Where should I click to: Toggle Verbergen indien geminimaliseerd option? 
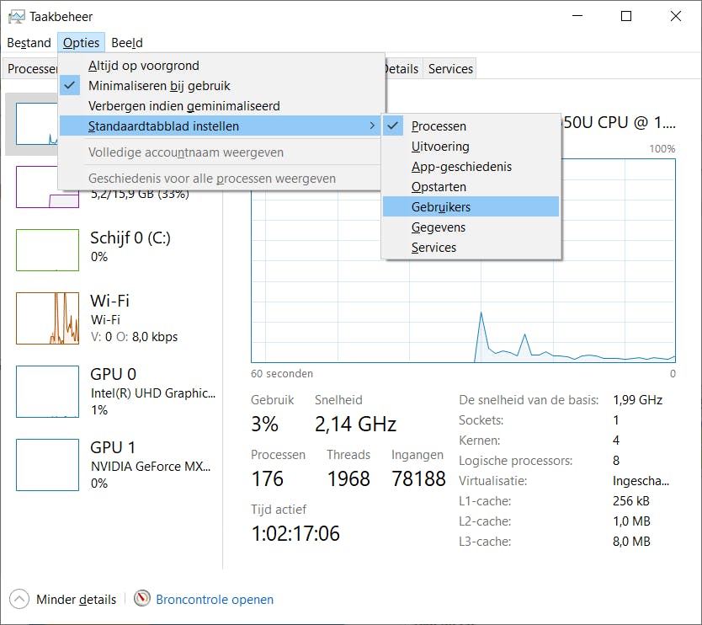[183, 106]
